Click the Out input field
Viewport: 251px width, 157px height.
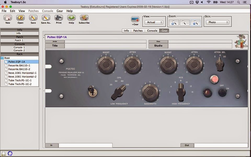[x=221, y=145]
